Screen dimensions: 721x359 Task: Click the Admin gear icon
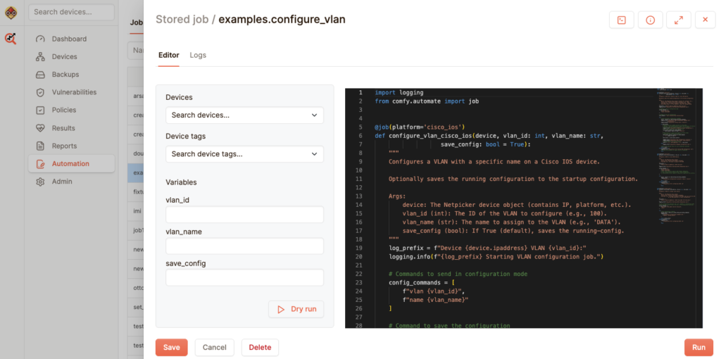40,182
